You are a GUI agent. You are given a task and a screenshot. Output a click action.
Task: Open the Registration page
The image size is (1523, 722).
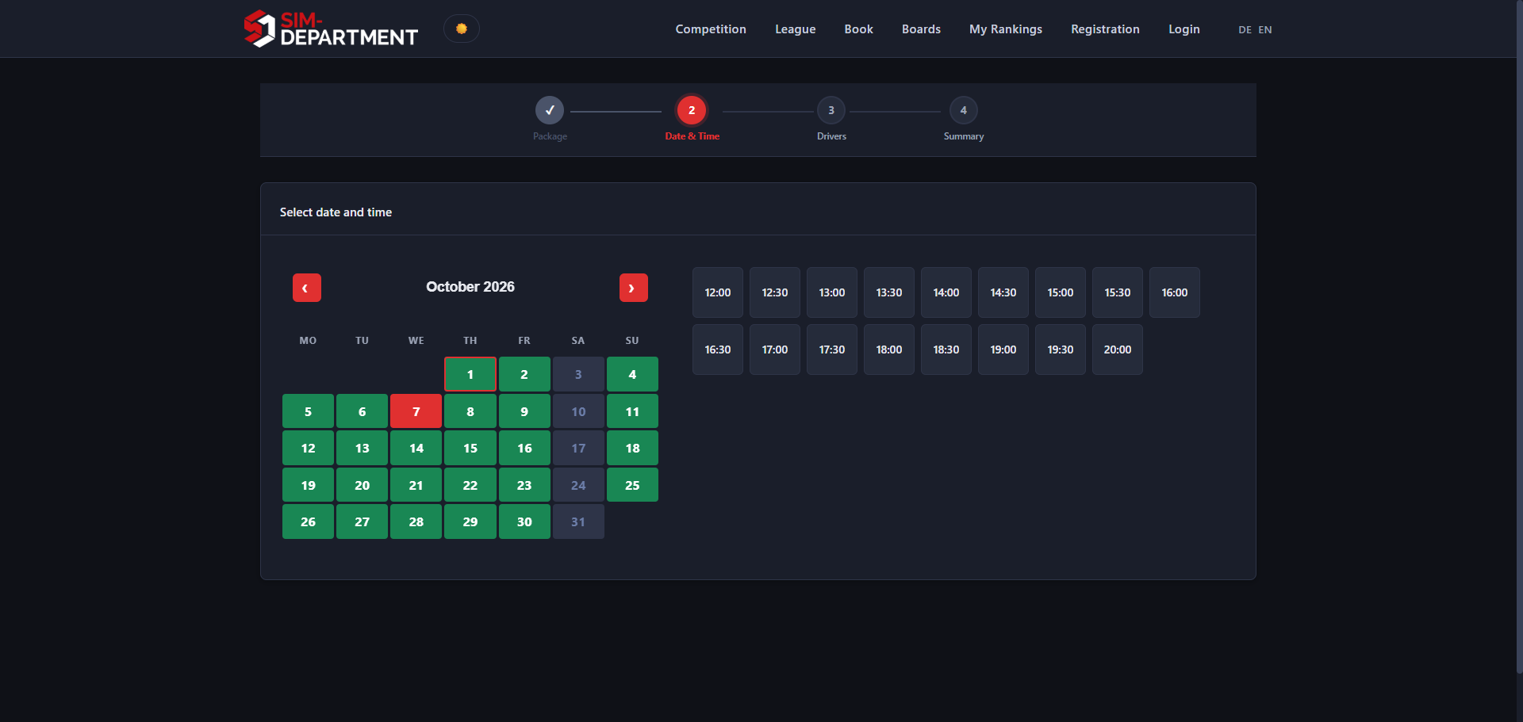(x=1106, y=29)
